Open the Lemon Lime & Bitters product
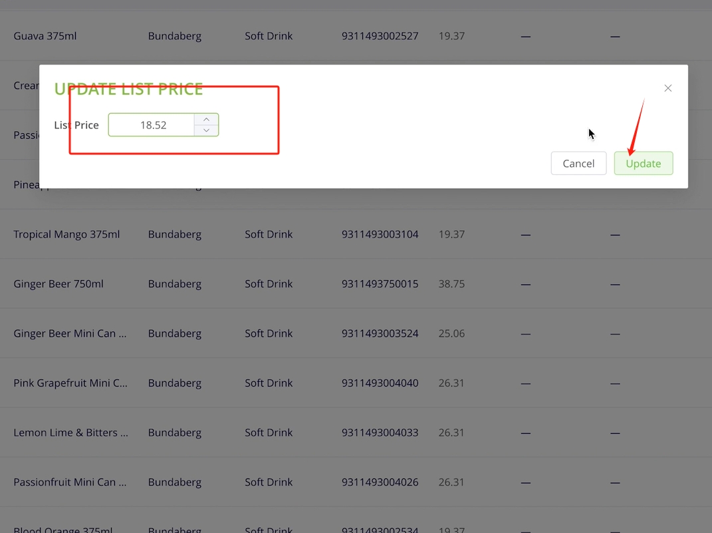Screen dimensions: 712x533 (70, 433)
